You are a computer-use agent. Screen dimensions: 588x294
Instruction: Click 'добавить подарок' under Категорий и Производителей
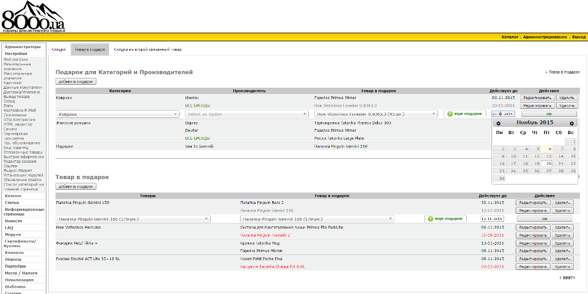point(76,81)
